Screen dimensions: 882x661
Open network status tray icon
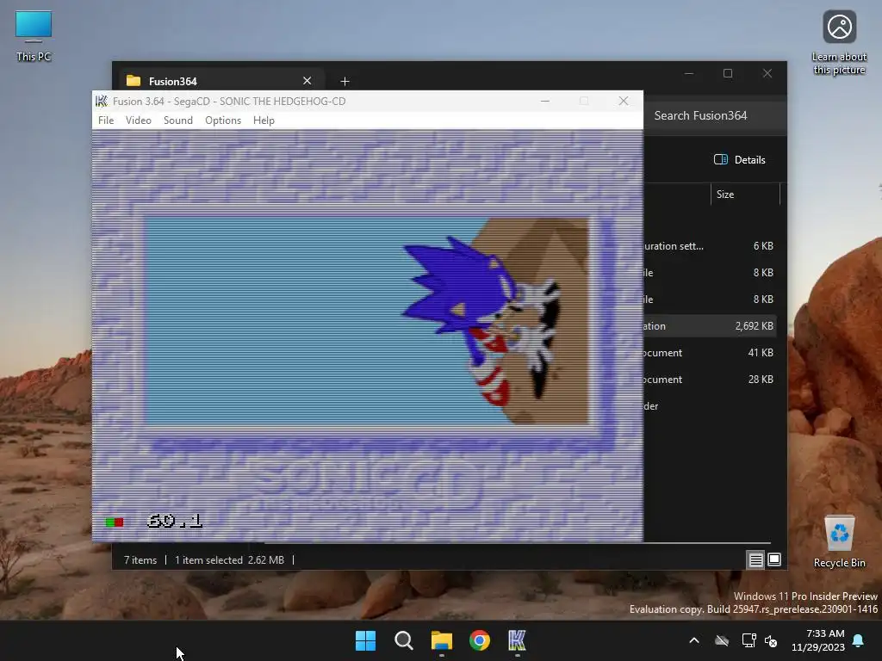click(748, 640)
